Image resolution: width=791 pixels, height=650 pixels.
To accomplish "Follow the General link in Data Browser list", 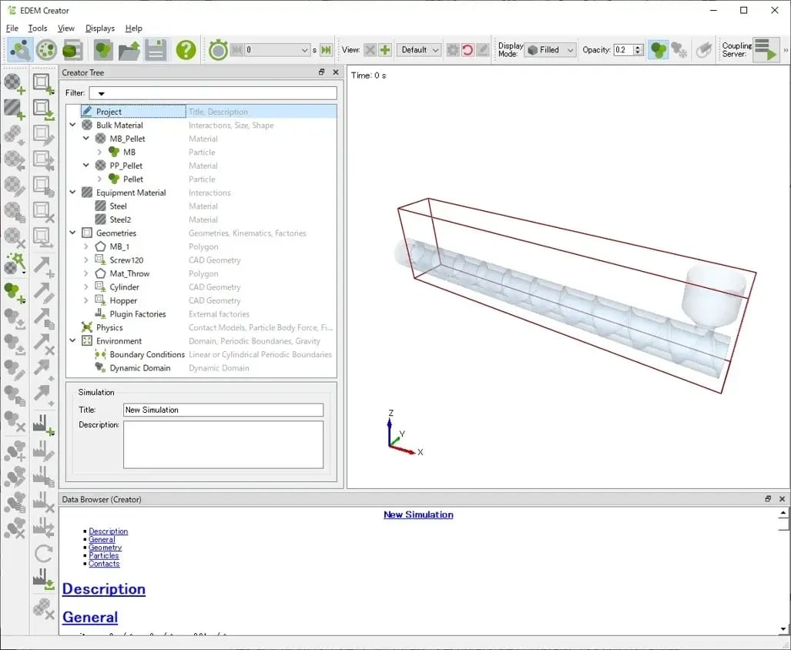I will (102, 539).
